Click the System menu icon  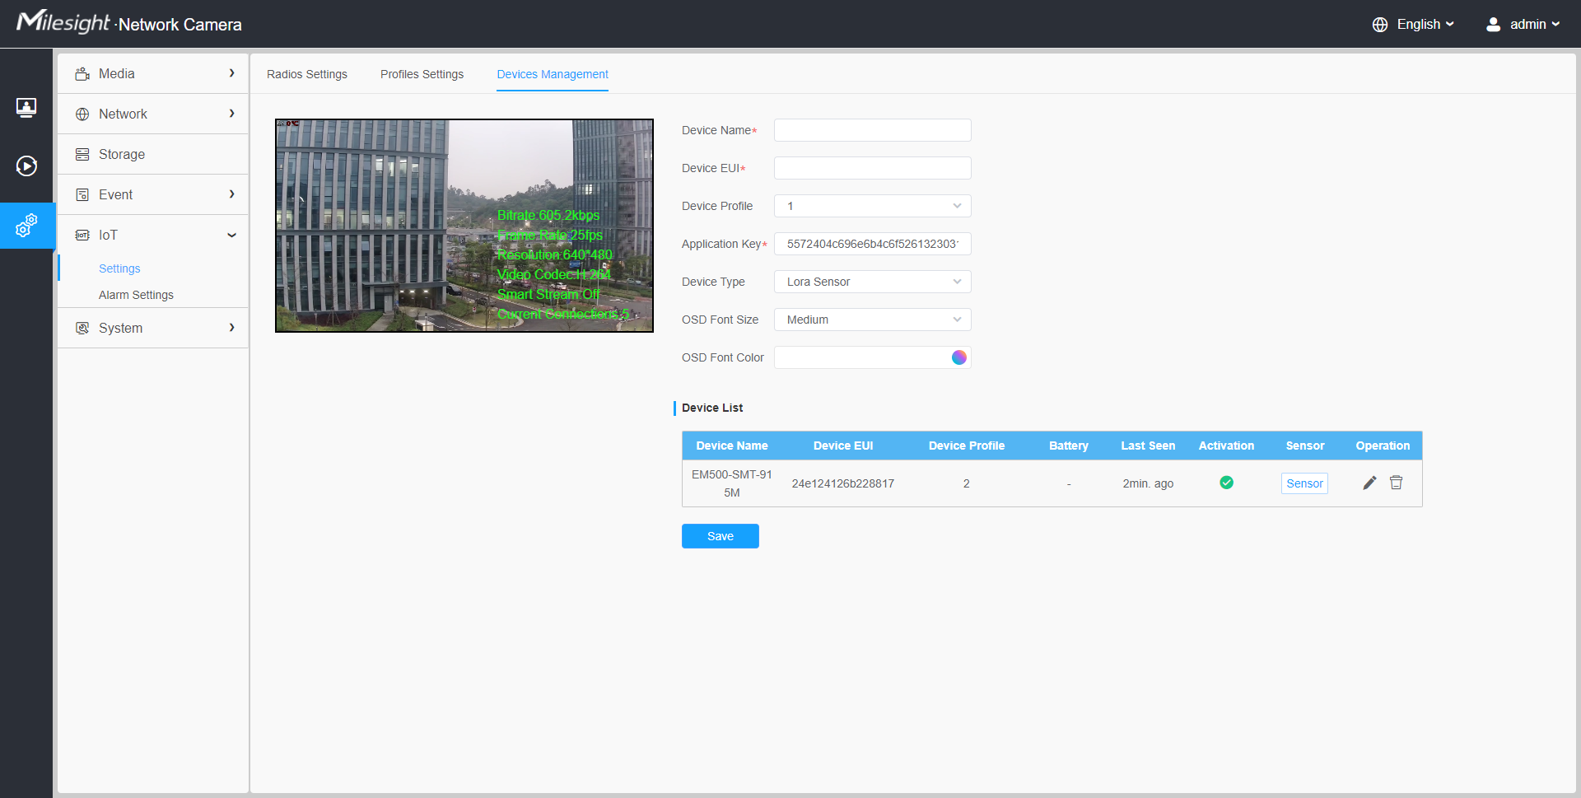pos(82,329)
